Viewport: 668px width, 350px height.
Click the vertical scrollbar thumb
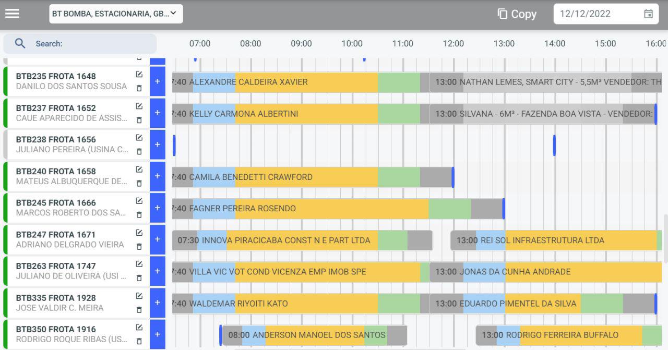click(x=665, y=238)
